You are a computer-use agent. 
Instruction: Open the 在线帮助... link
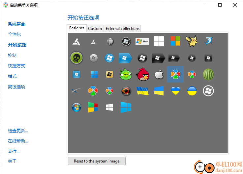pyautogui.click(x=18, y=141)
